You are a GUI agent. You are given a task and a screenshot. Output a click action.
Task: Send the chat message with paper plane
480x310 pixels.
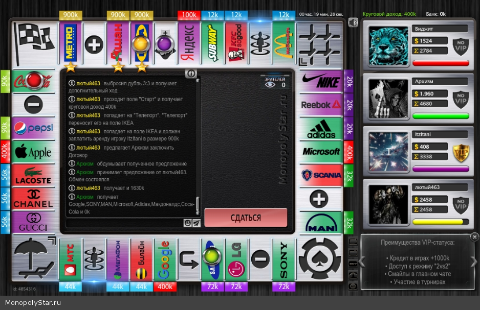click(196, 223)
